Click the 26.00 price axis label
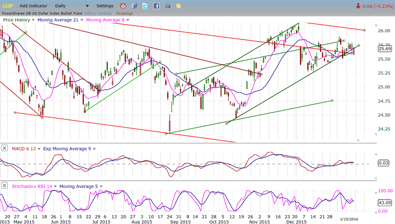Viewport: 395px width, 224px height. coord(384,31)
